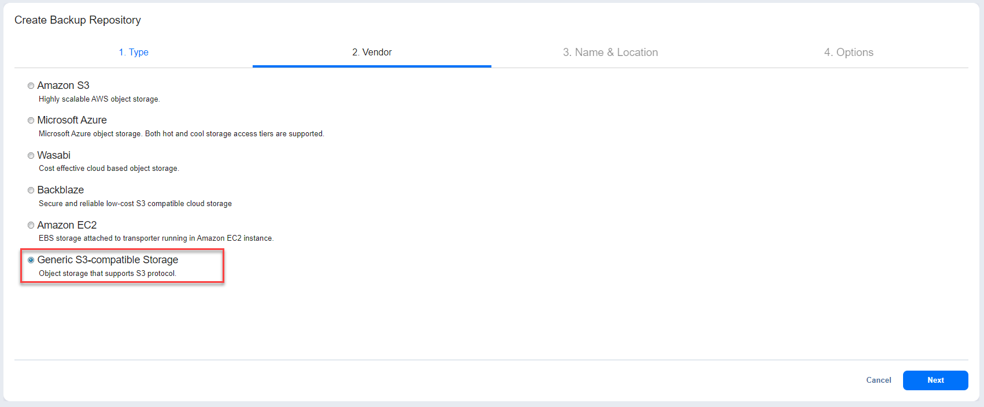The width and height of the screenshot is (984, 407).
Task: Select the Amazon S3 radio button
Action: tap(31, 86)
